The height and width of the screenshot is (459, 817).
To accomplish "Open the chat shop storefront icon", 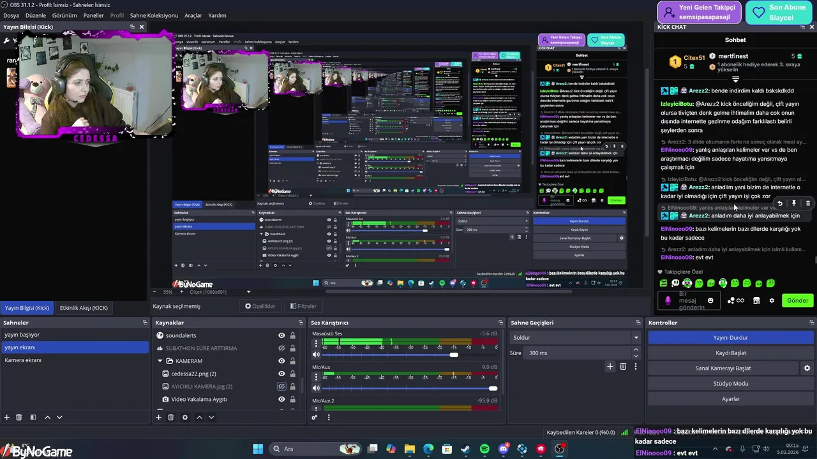I will [x=756, y=300].
